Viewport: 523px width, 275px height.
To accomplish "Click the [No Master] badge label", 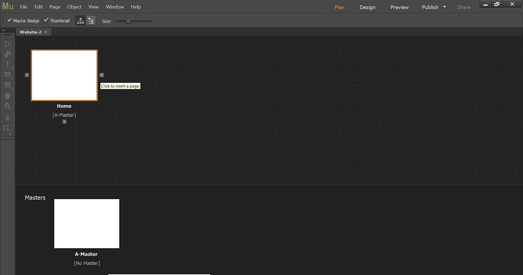I will coord(87,263).
